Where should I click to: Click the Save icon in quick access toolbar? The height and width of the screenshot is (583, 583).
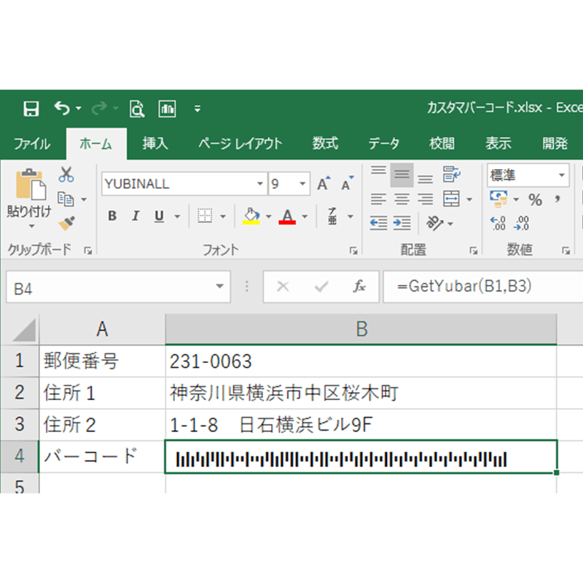[x=31, y=109]
